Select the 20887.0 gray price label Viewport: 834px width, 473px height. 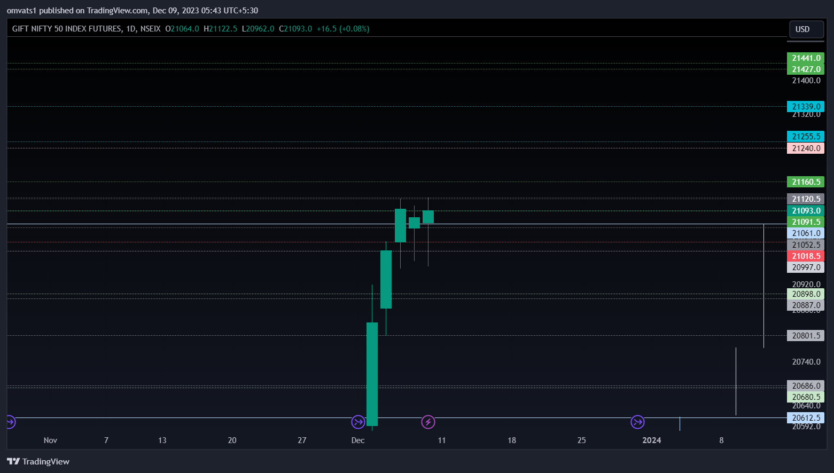806,305
